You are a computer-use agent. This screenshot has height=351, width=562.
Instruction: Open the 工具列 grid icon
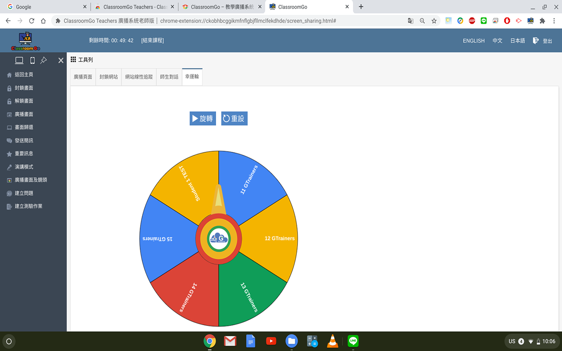coord(73,60)
